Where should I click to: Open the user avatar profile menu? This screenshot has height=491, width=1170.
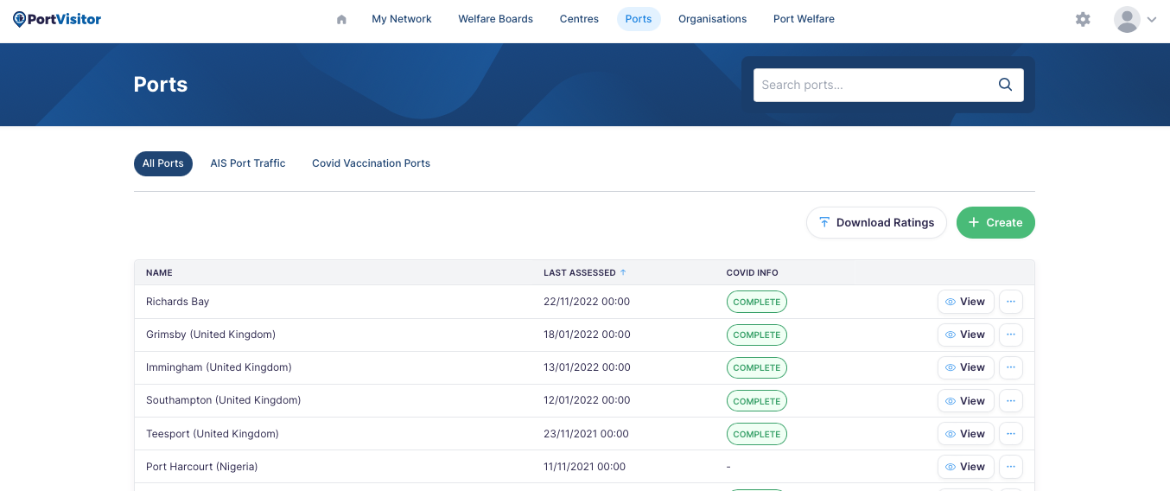(x=1127, y=19)
